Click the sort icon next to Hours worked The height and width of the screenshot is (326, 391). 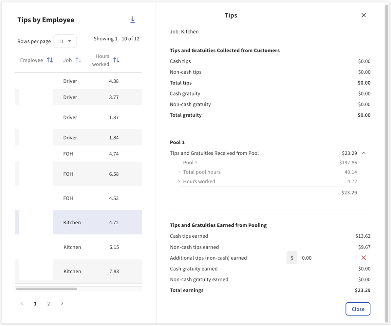[x=117, y=60]
